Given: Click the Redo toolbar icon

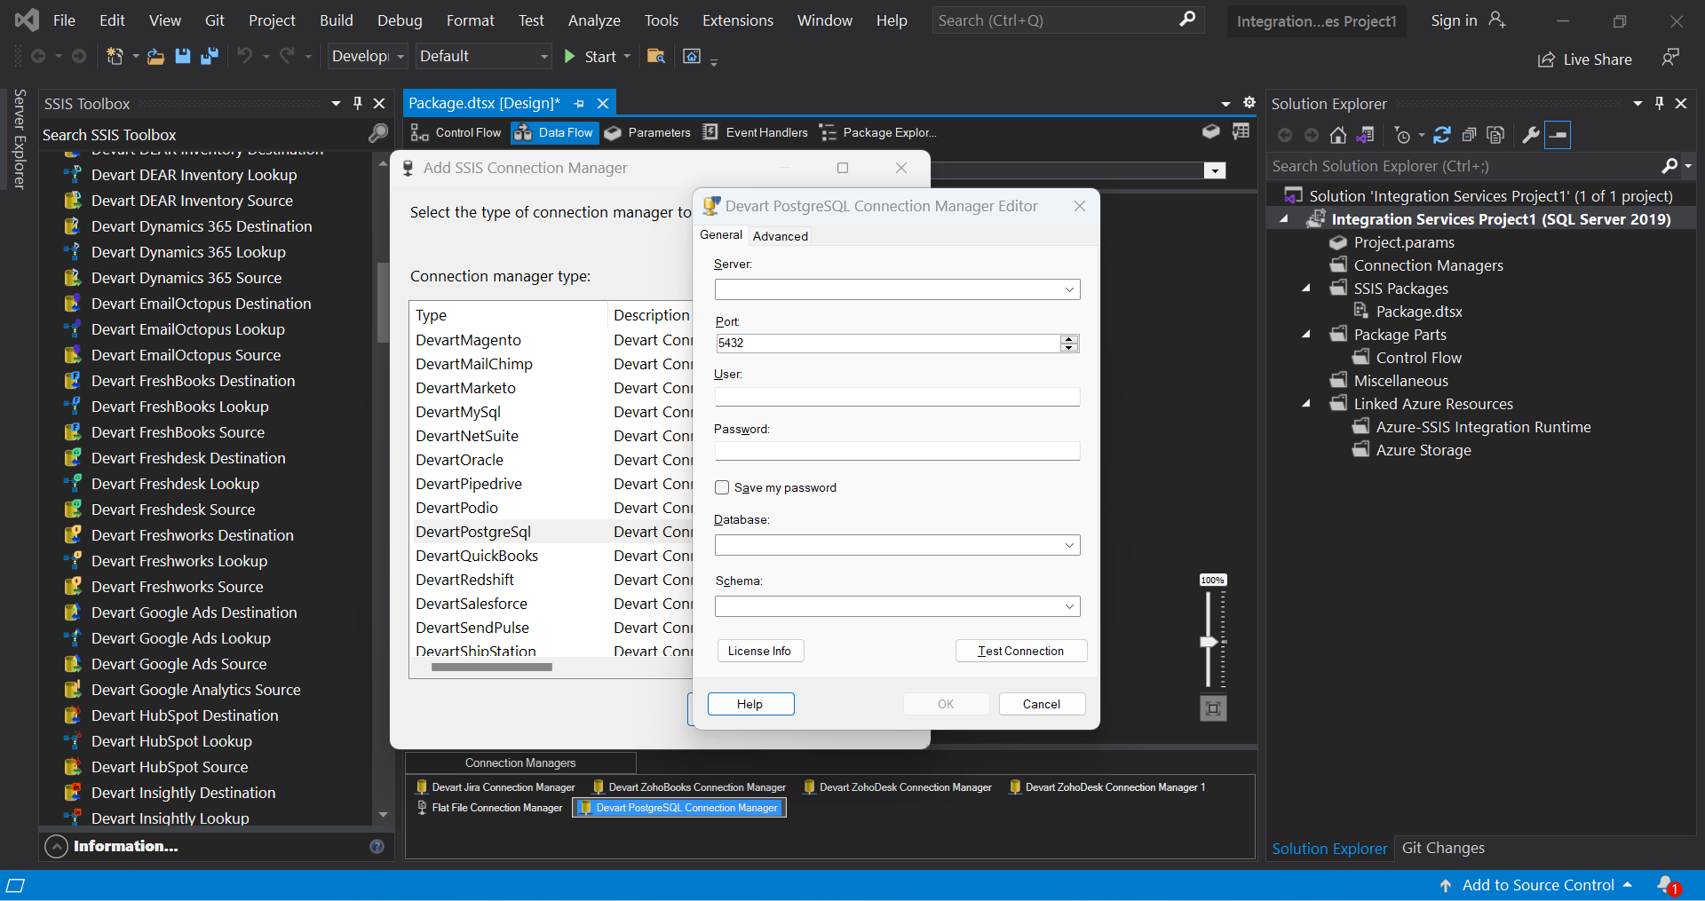Looking at the screenshot, I should pos(287,57).
